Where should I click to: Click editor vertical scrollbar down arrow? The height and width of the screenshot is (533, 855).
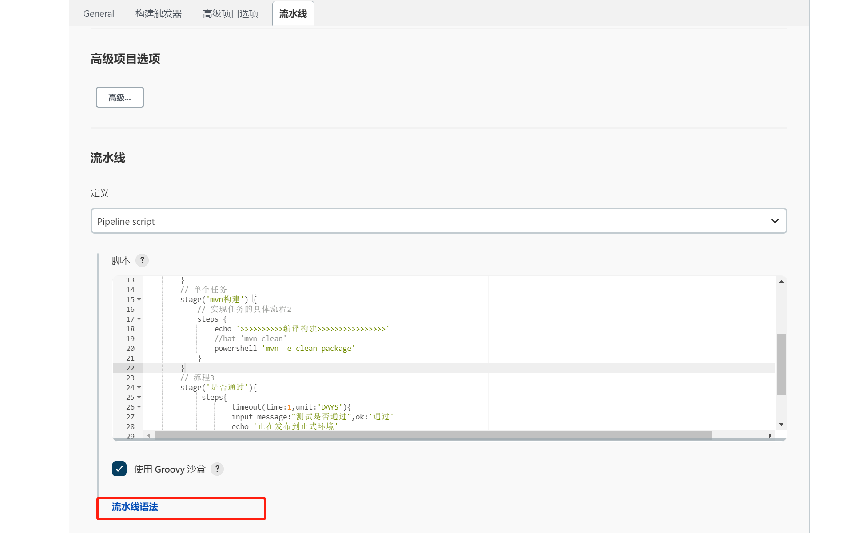781,424
